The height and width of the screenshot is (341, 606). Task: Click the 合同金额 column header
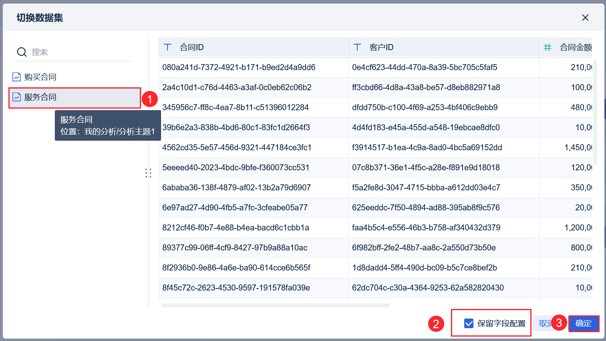tap(566, 47)
